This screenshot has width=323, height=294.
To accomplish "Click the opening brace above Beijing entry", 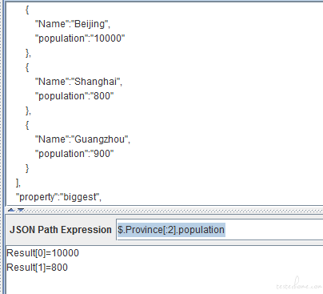I will tap(27, 10).
